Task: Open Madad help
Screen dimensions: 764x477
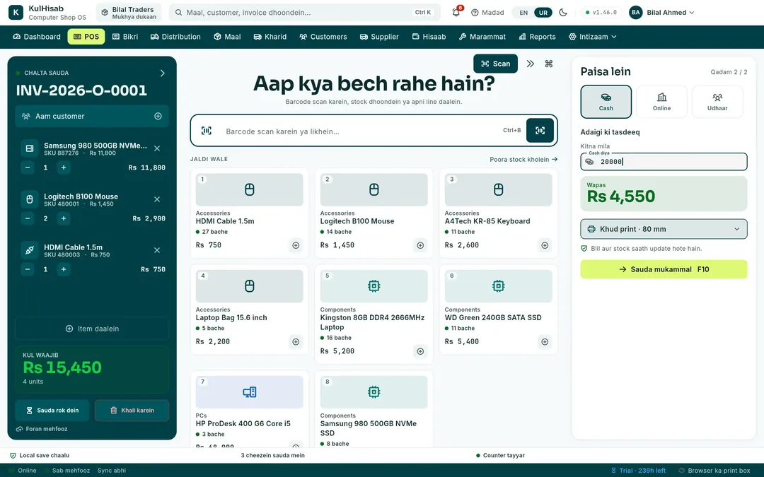Action: click(x=487, y=13)
